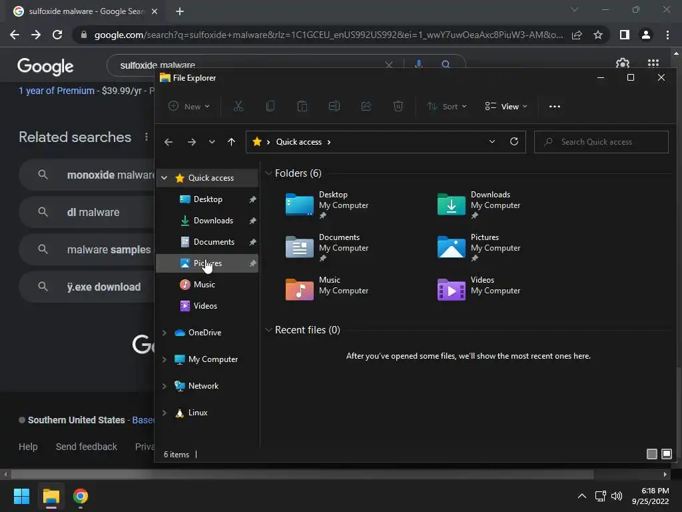Open the Music folder tile in Folders
This screenshot has height=512, width=682.
pyautogui.click(x=327, y=290)
